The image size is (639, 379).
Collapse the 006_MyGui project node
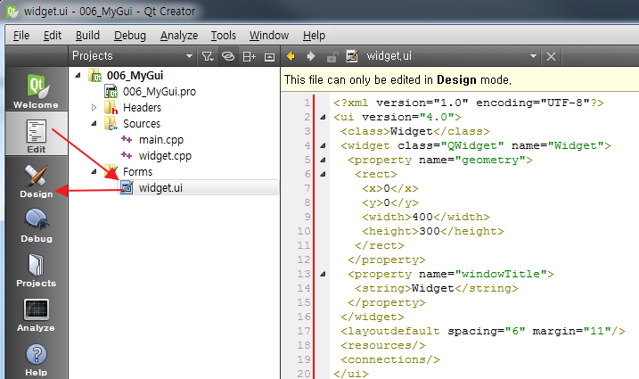[x=78, y=75]
